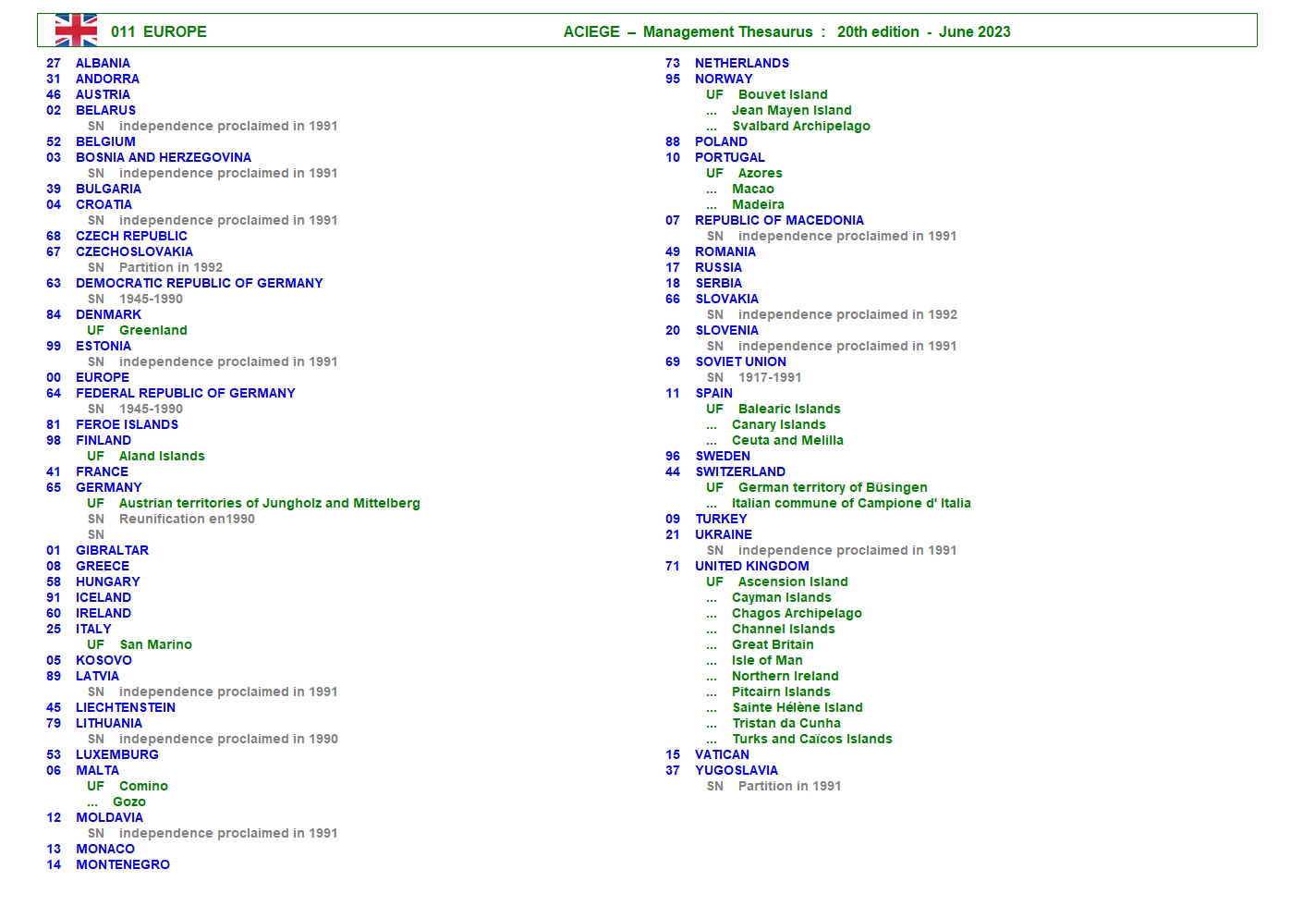The height and width of the screenshot is (906, 1303).
Task: Select the MONTENEGRO term
Action: (122, 864)
